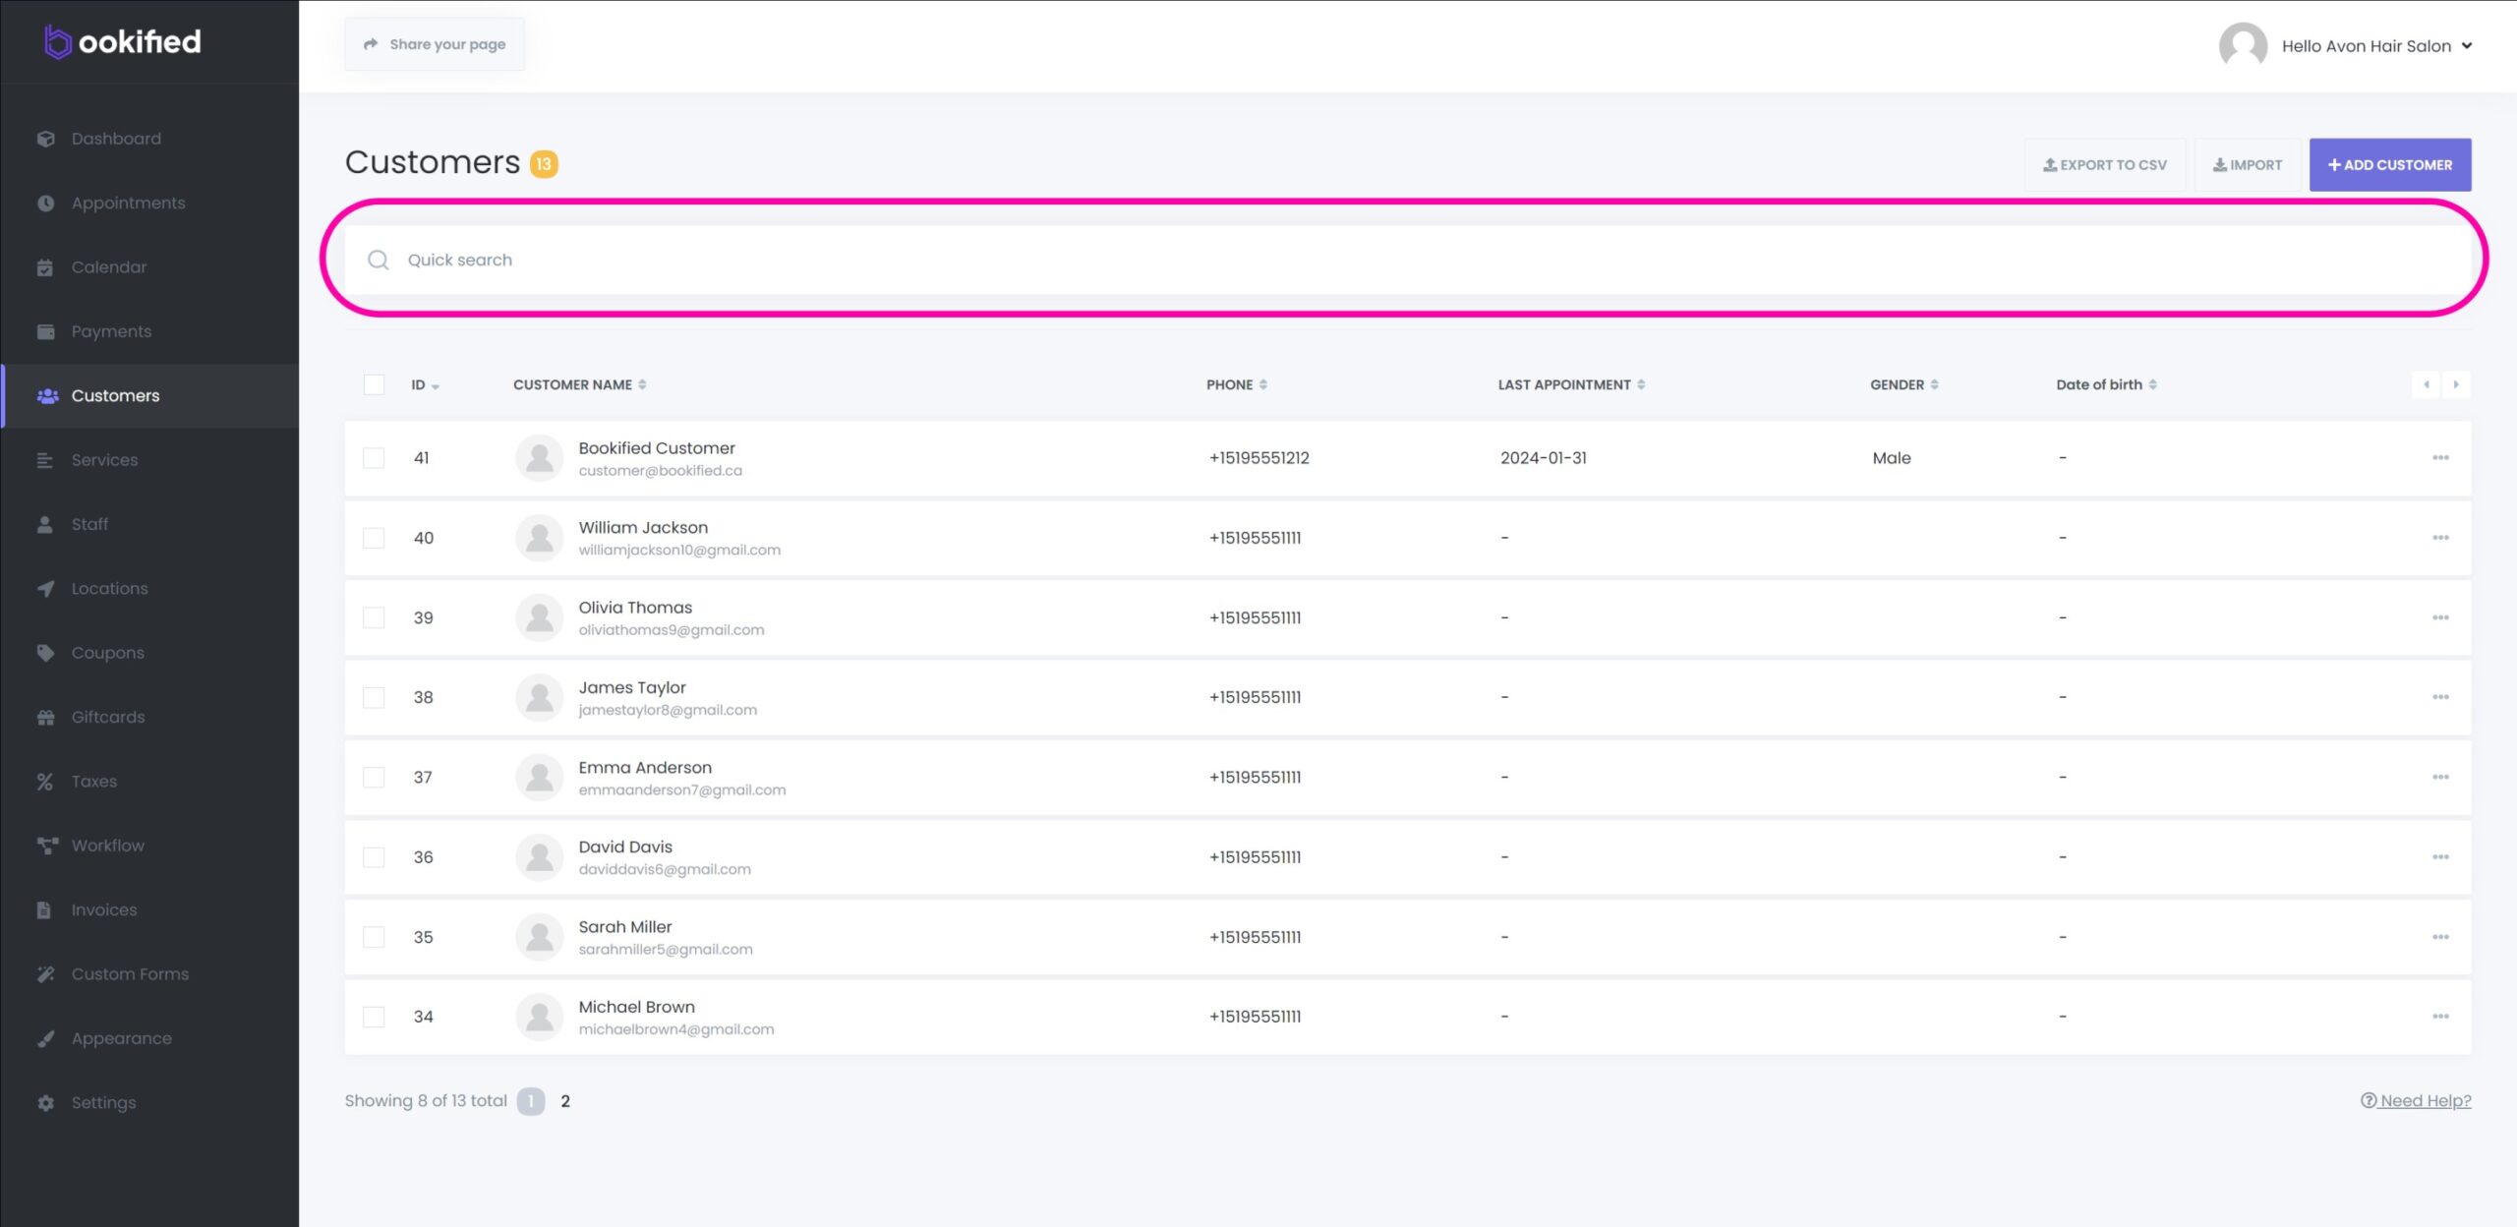The image size is (2517, 1227).
Task: Open row actions for James Taylor
Action: click(2440, 698)
